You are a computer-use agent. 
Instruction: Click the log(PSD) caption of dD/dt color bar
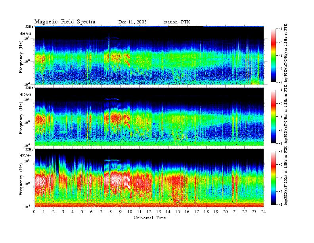(x=286, y=114)
